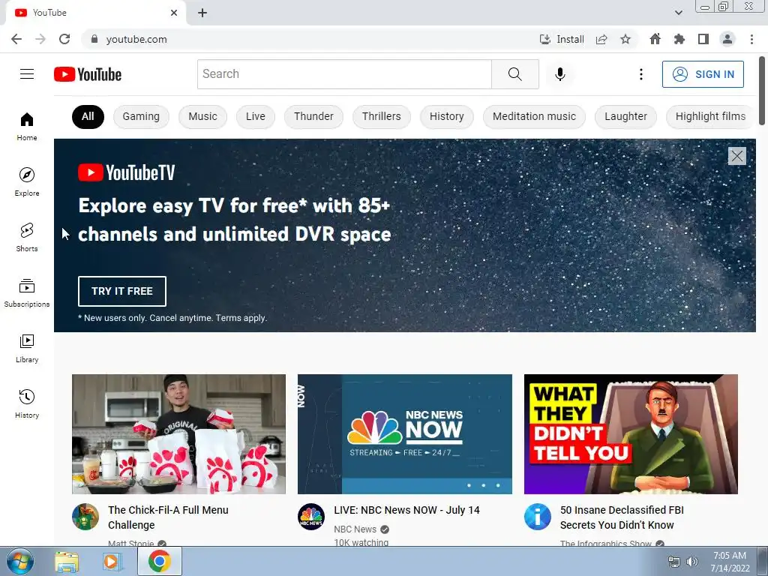Open Chrome three-dot menu

[751, 39]
